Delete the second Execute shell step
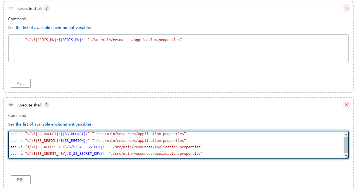Image resolution: width=357 pixels, height=191 pixels. point(346,104)
